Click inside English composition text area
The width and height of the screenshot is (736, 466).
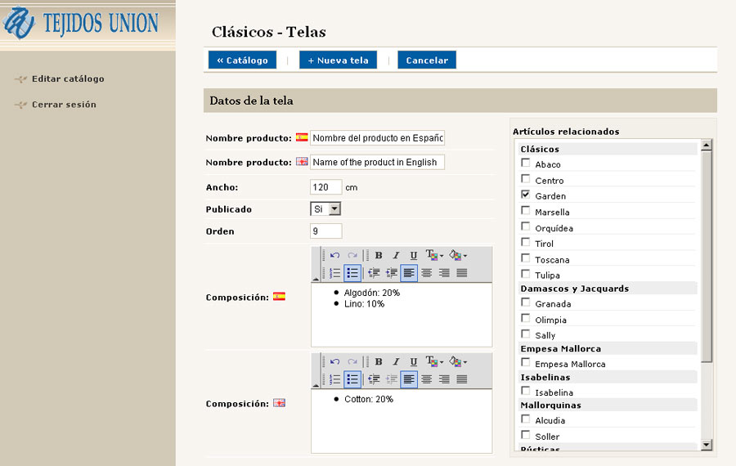click(x=402, y=421)
